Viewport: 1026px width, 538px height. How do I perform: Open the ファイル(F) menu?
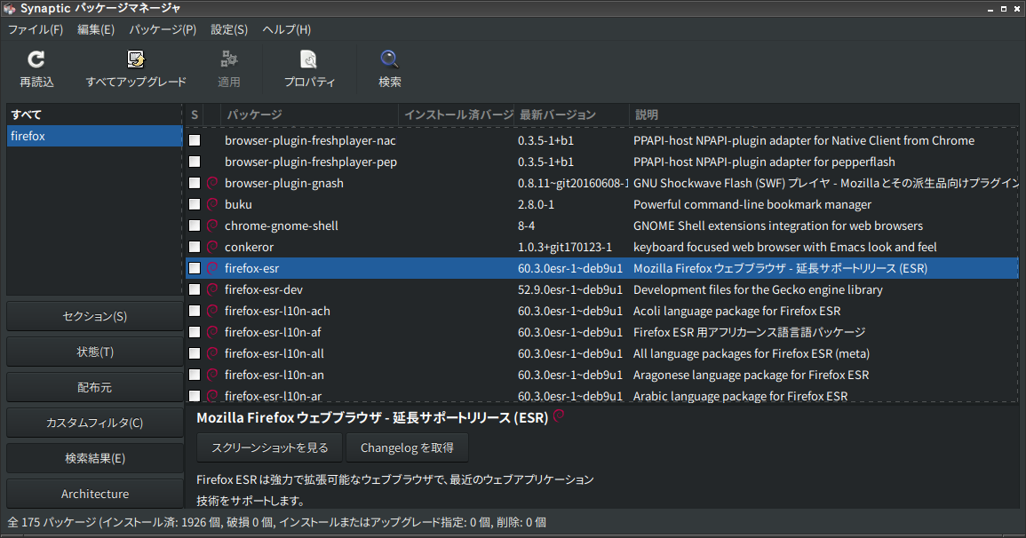(36, 29)
